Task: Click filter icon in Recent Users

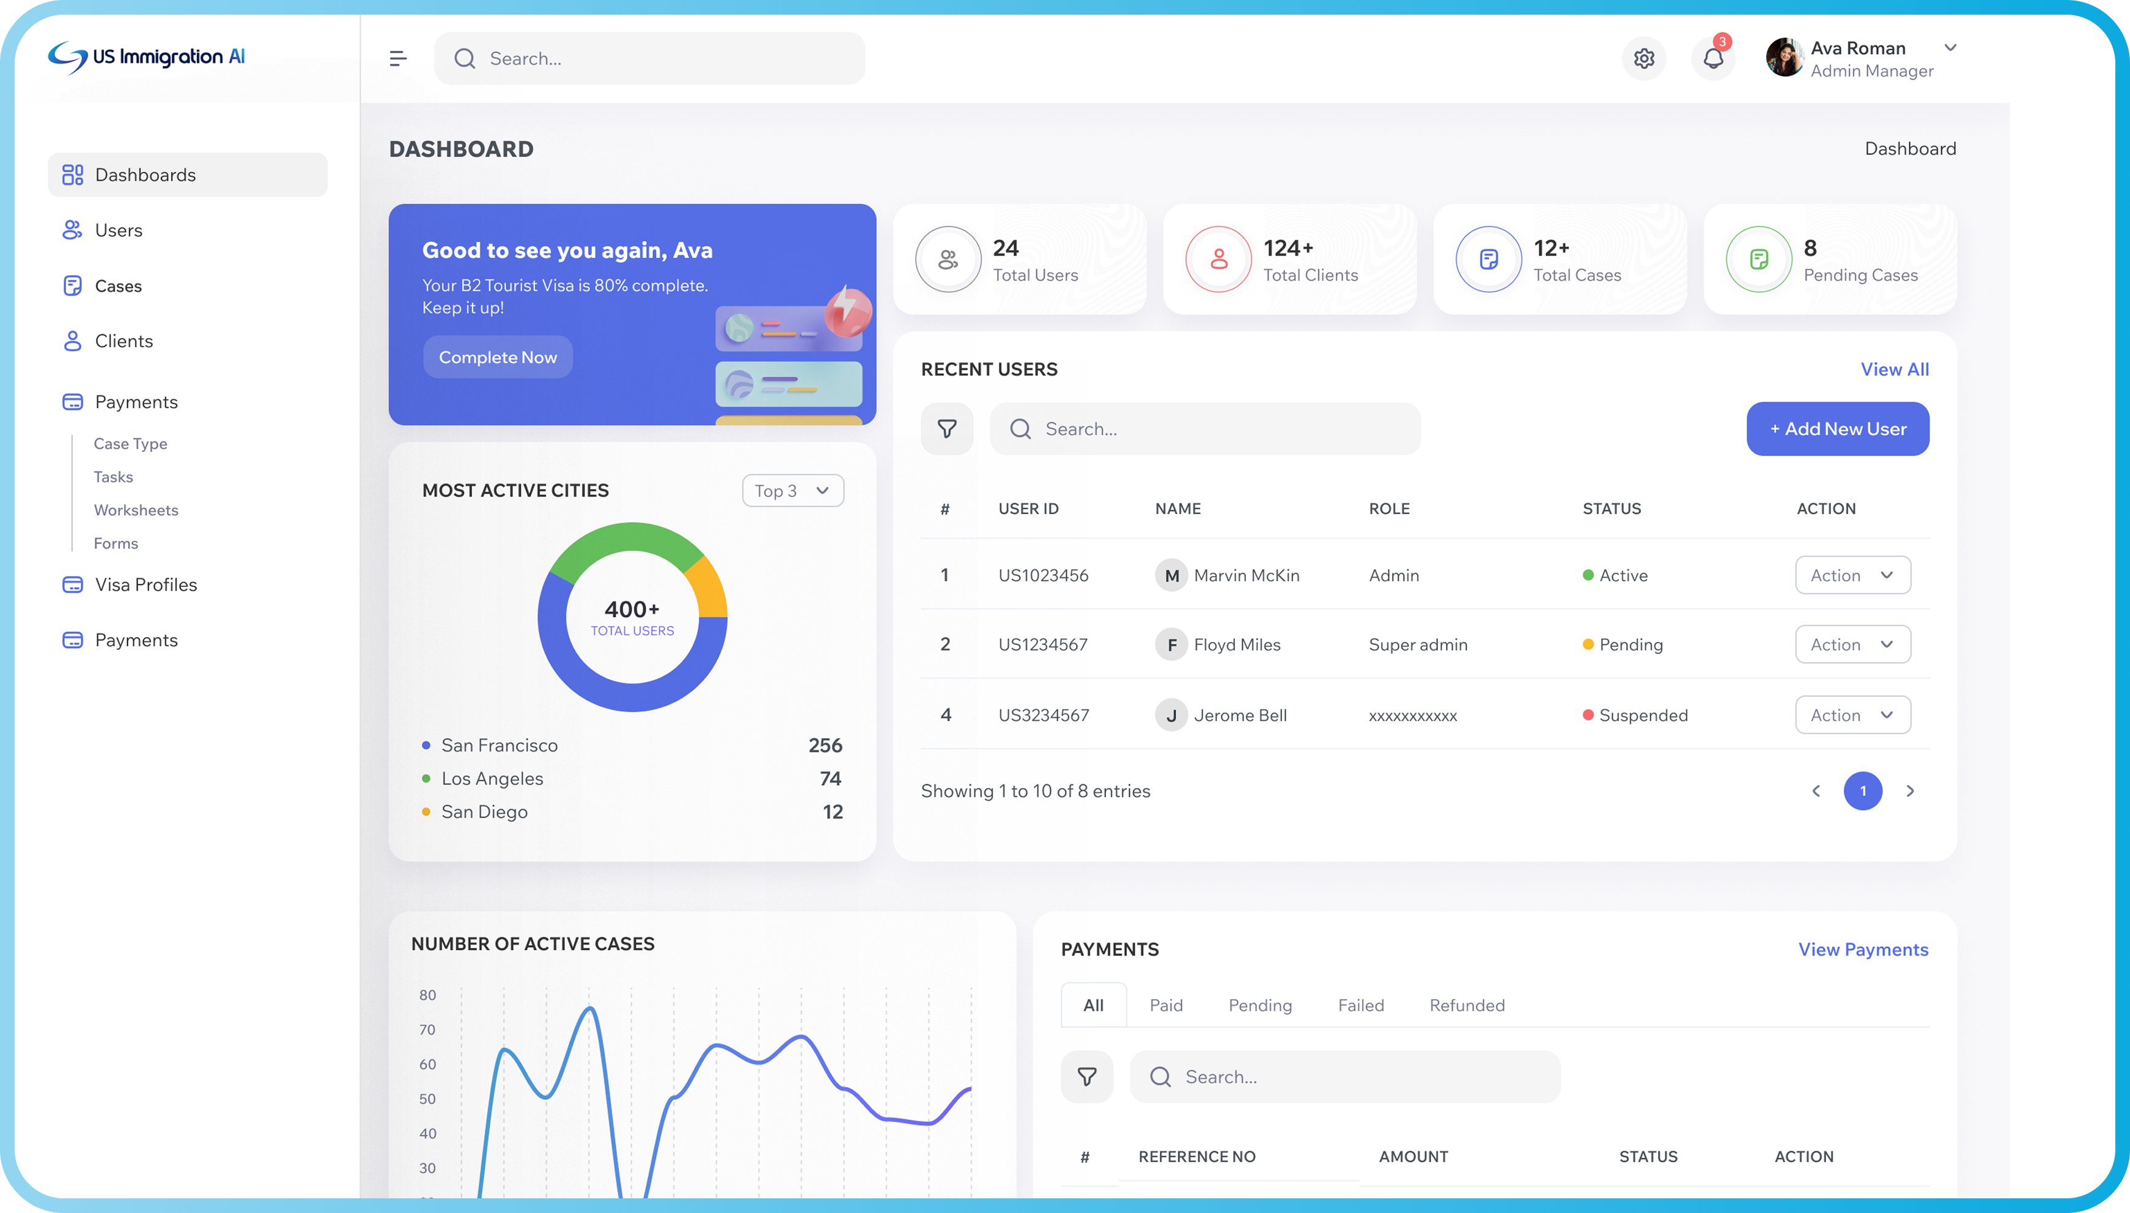Action: (x=946, y=428)
